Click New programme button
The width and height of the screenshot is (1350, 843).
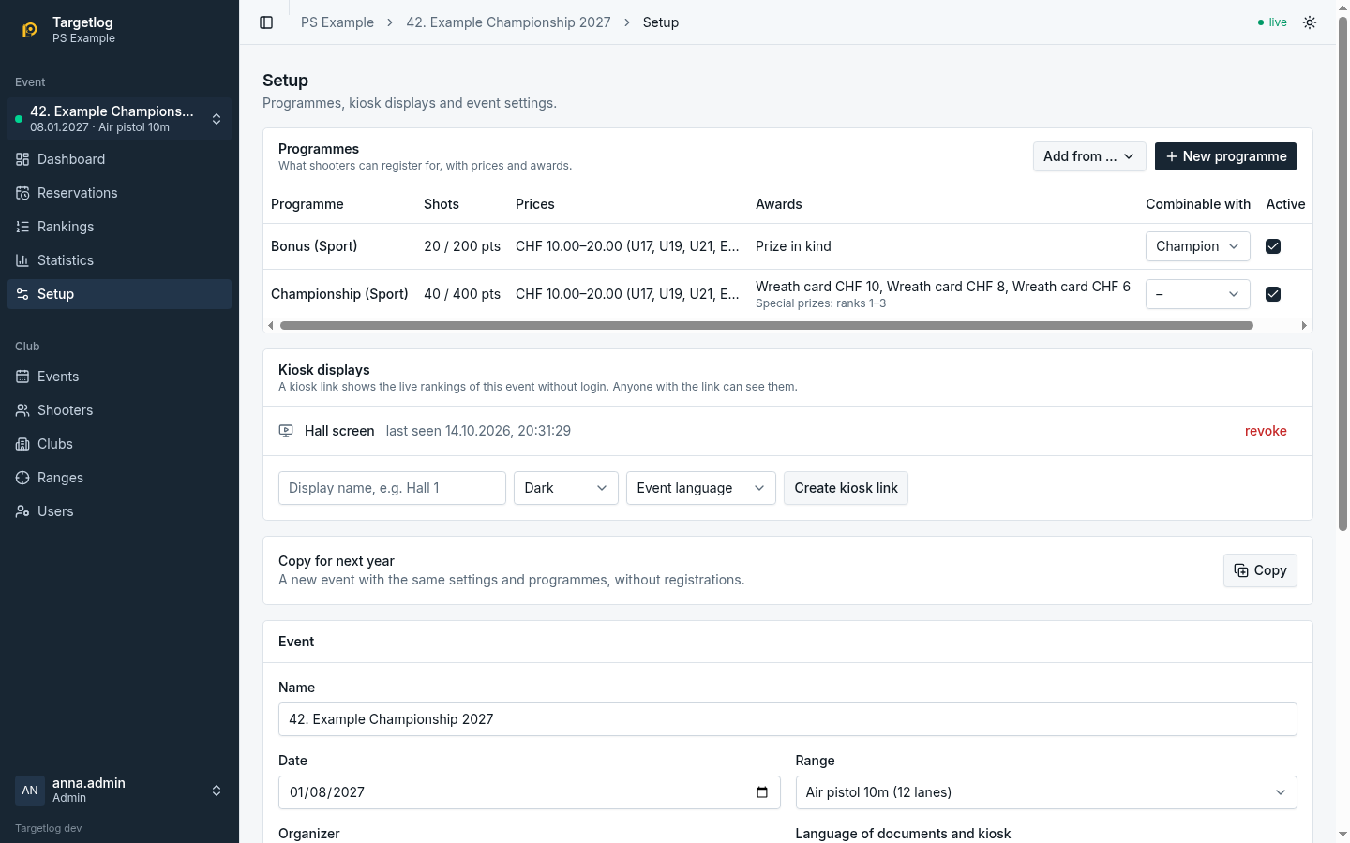click(1225, 156)
